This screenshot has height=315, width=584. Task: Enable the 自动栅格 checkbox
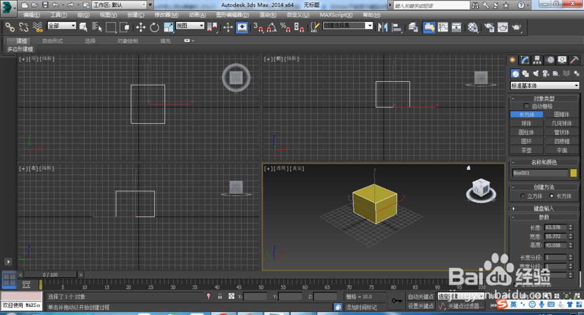pyautogui.click(x=526, y=106)
